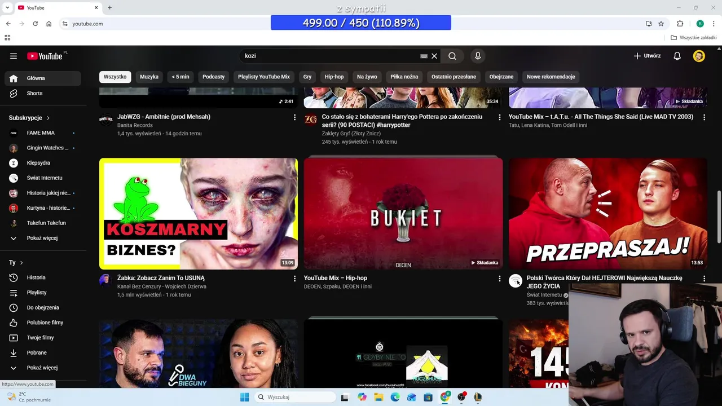Open the FAME MMA subscription
The image size is (722, 406).
[43, 133]
